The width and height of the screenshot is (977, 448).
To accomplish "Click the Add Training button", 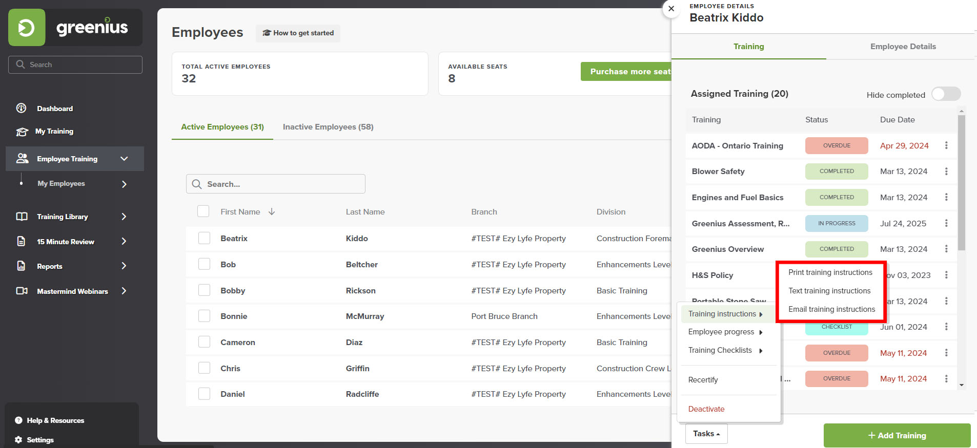I will (897, 435).
